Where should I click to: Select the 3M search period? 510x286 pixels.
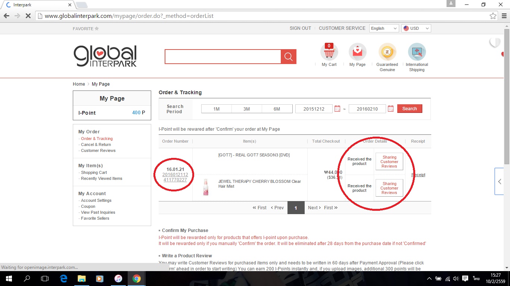247,109
